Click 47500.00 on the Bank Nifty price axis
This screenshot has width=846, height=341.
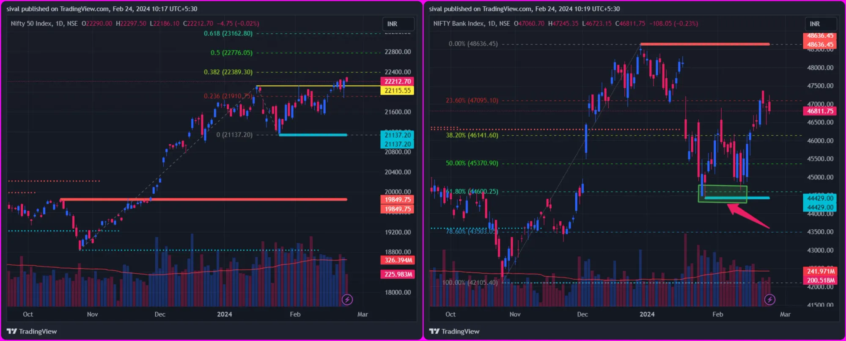[x=820, y=86]
